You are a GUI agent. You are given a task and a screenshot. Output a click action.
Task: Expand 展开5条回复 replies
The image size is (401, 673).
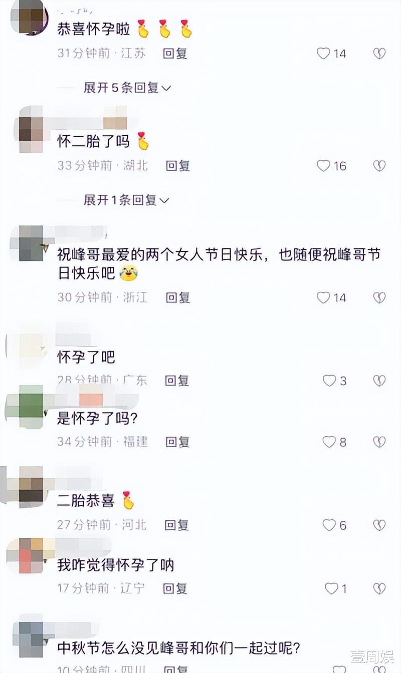point(127,88)
